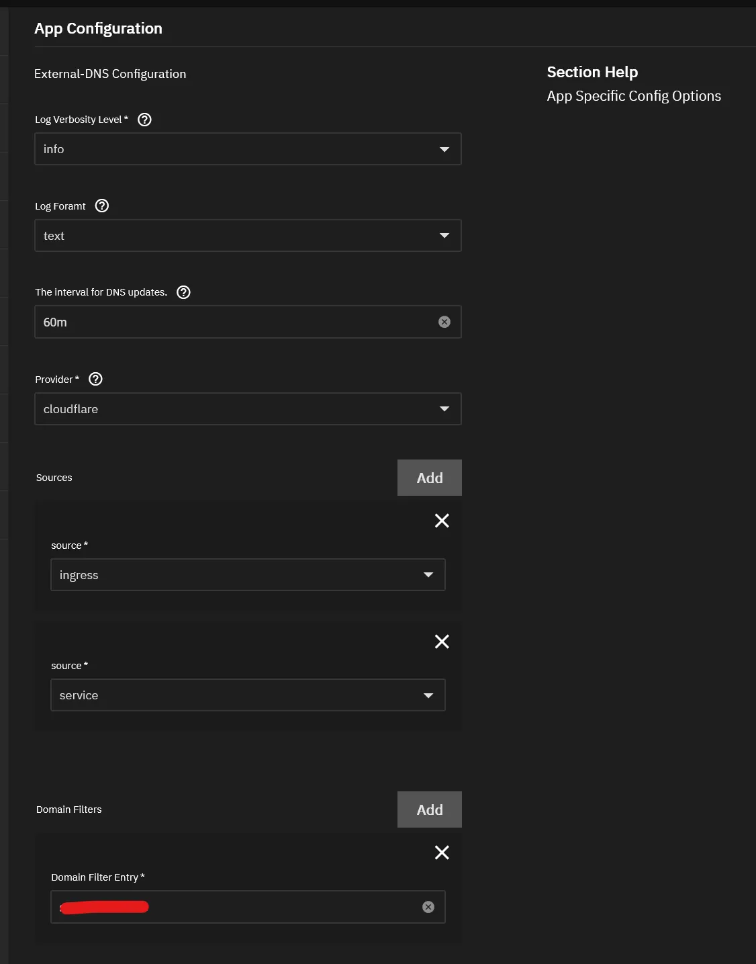Click the External-DNS Configuration heading
The height and width of the screenshot is (964, 756).
(x=110, y=74)
